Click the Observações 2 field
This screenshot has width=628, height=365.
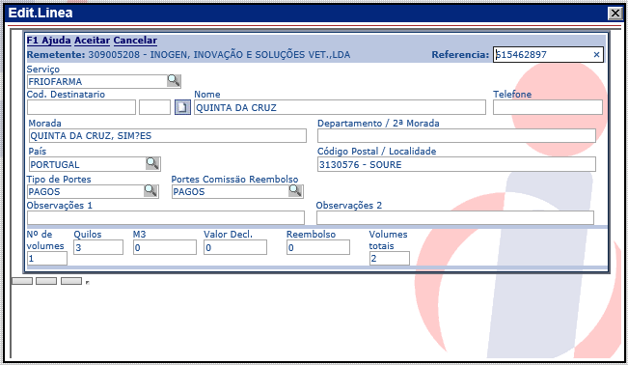455,218
